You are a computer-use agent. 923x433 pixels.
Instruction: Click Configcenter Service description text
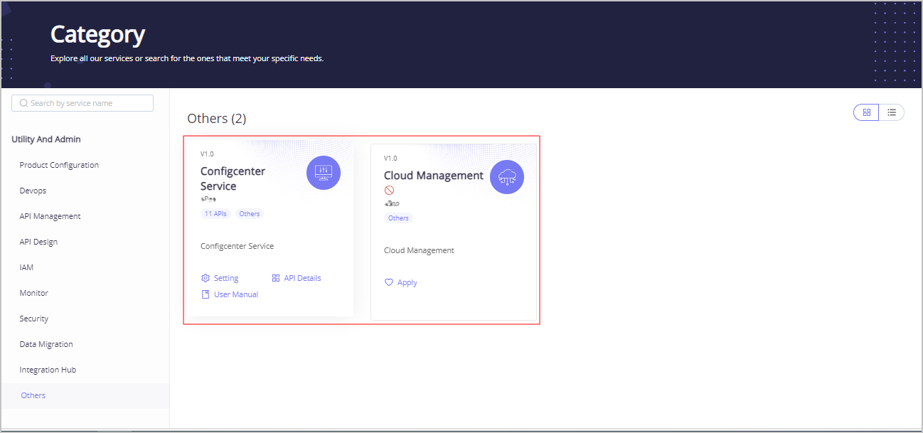click(x=237, y=246)
